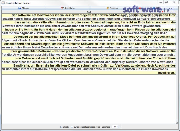This screenshot has height=131, width=180.
Task: Close the Boustrophedon Reader window
Action: pyautogui.click(x=174, y=2)
